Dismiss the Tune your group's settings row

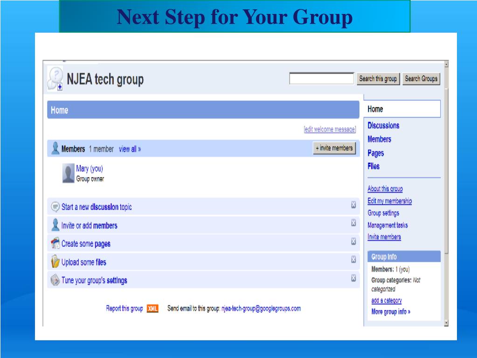point(353,278)
